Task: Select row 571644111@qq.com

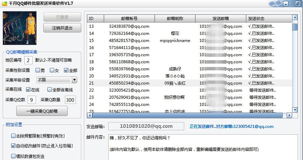Action: [190, 48]
